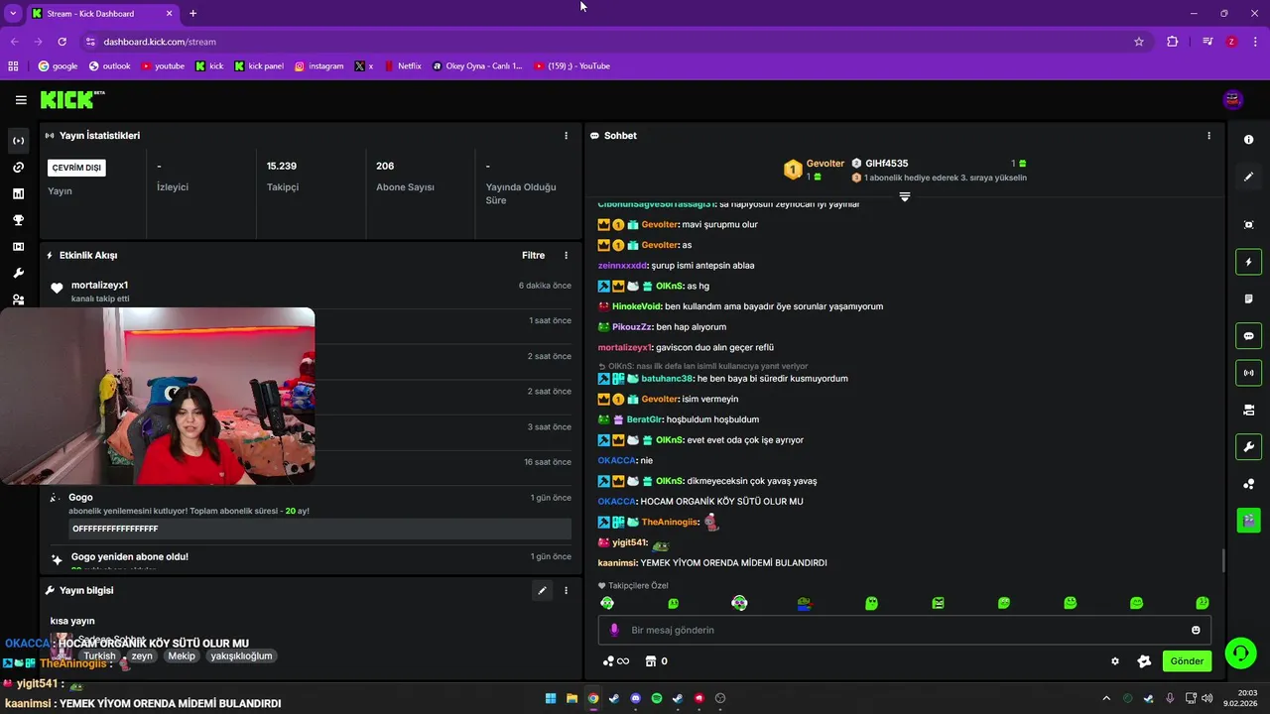Screen dimensions: 1270x714
Task: Open the Filtre activity filter
Action: tap(533, 255)
